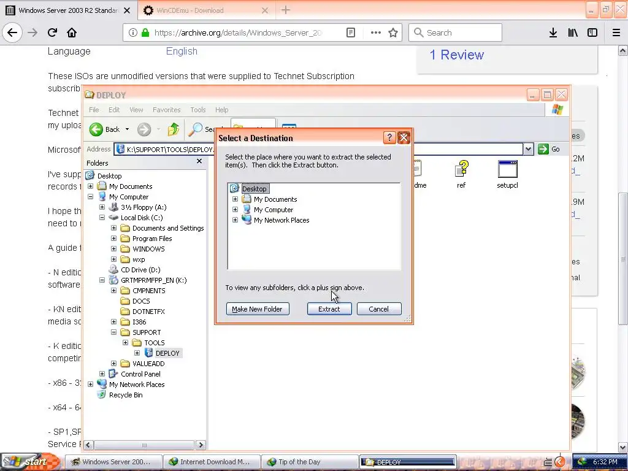Open Windows Start menu
The height and width of the screenshot is (471, 628).
coord(30,462)
